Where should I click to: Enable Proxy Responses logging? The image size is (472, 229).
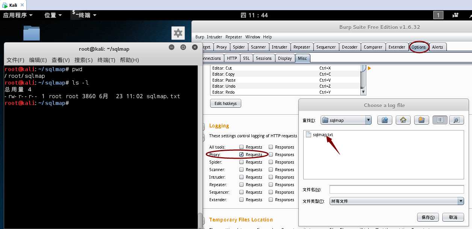click(x=271, y=155)
